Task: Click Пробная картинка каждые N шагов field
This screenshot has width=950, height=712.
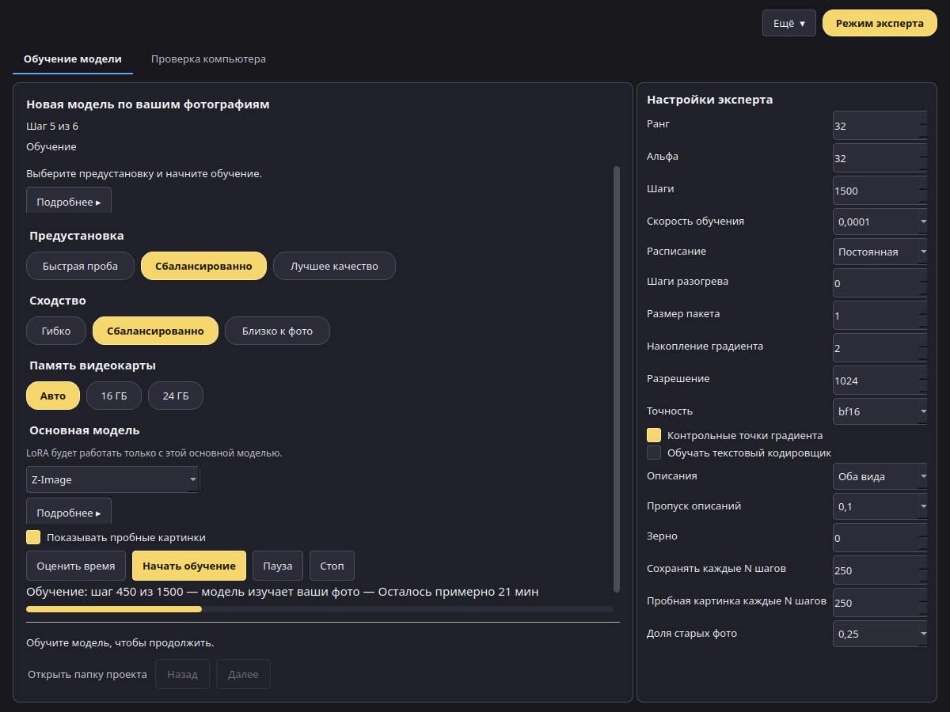Action: pyautogui.click(x=880, y=603)
